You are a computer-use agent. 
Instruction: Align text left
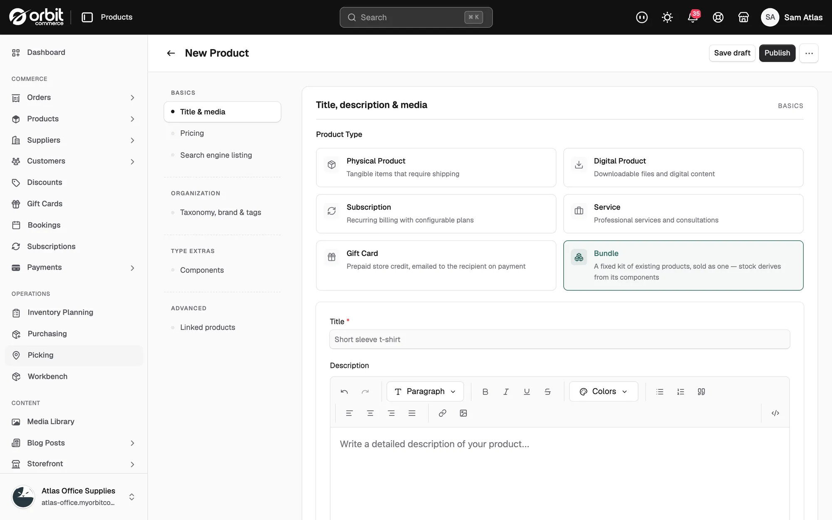(x=349, y=413)
